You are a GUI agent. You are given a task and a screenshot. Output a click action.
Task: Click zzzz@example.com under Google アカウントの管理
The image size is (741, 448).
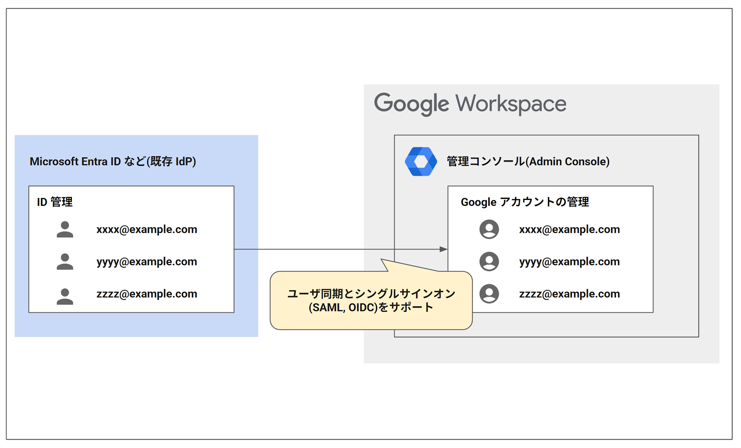569,294
